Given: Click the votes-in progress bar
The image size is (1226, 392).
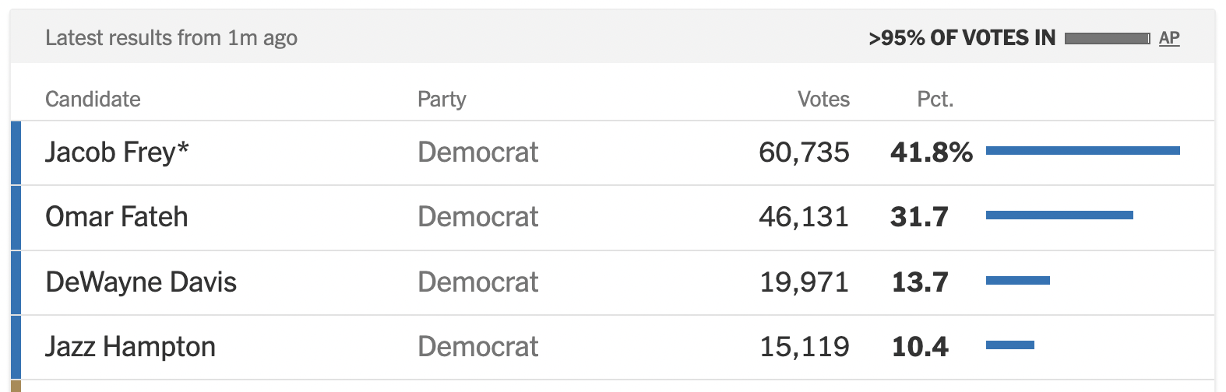Looking at the screenshot, I should point(1107,38).
